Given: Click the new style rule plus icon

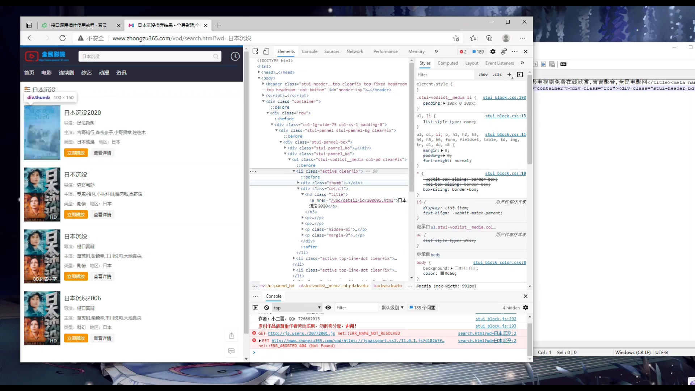Looking at the screenshot, I should (x=509, y=75).
